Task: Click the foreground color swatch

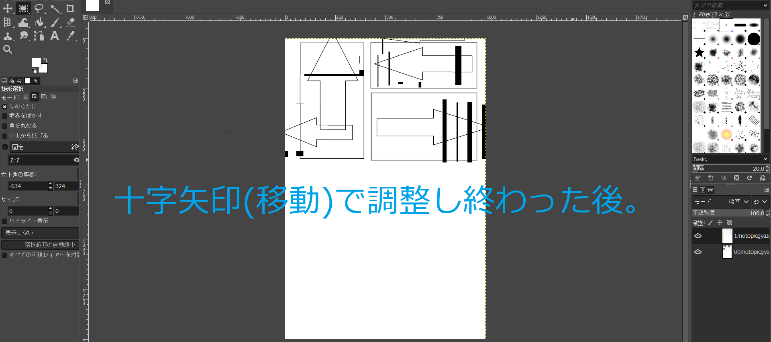Action: (36, 63)
